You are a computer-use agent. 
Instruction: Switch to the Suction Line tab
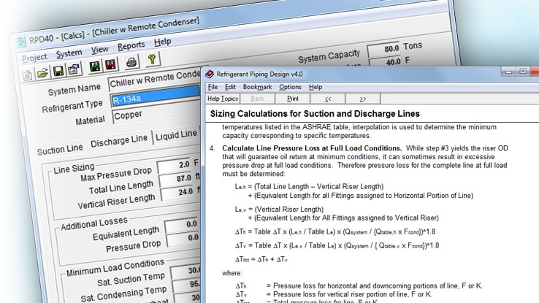coord(60,149)
